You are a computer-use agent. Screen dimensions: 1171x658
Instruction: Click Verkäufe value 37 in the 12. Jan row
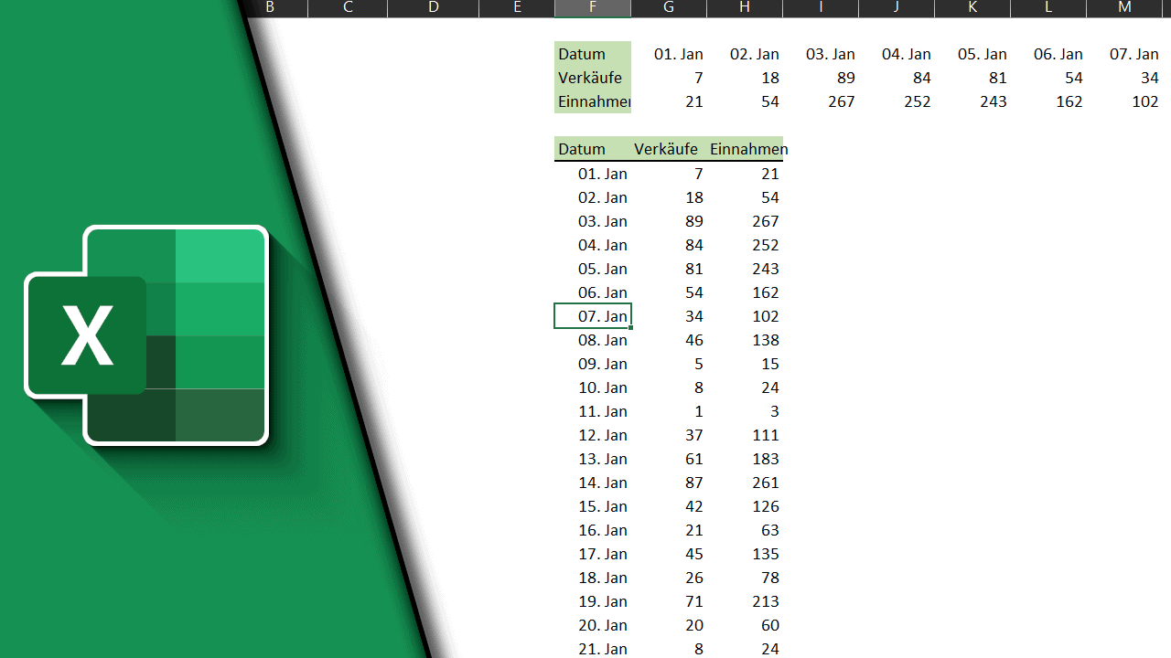693,435
